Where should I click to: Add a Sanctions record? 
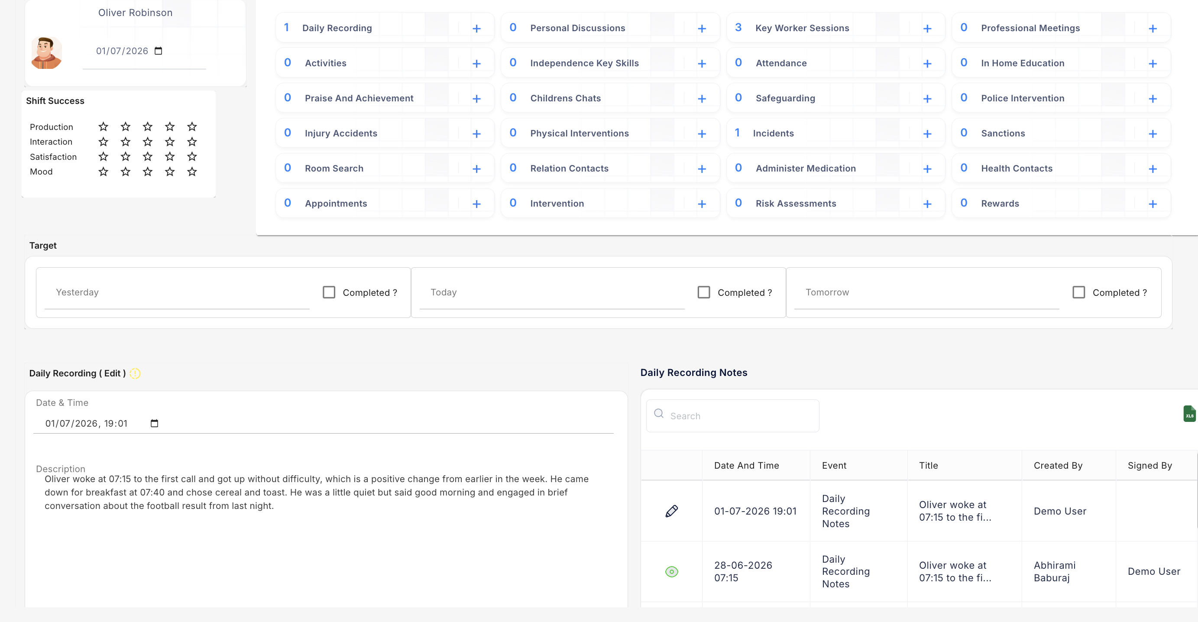pyautogui.click(x=1153, y=133)
